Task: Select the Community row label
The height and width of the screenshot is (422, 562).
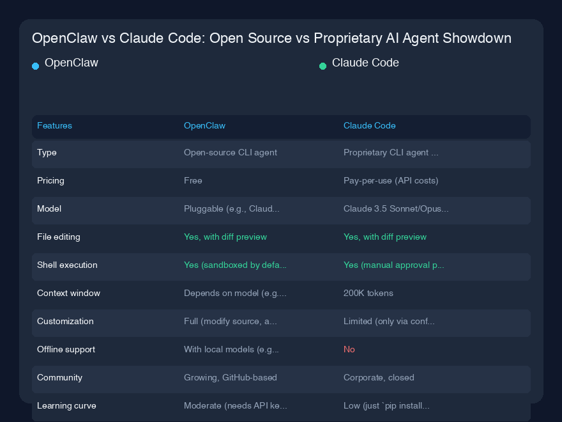Action: (x=59, y=378)
